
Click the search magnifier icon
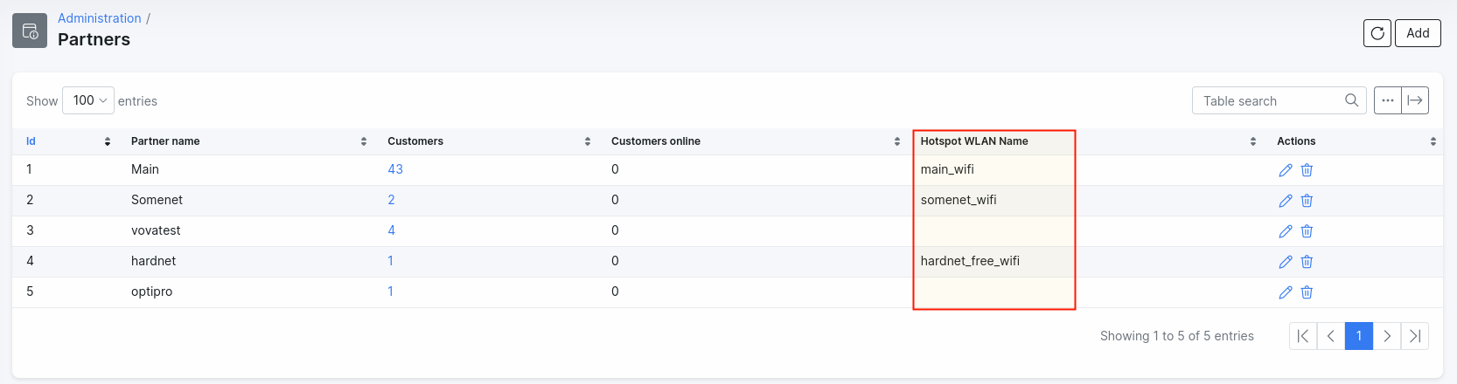pos(1351,100)
